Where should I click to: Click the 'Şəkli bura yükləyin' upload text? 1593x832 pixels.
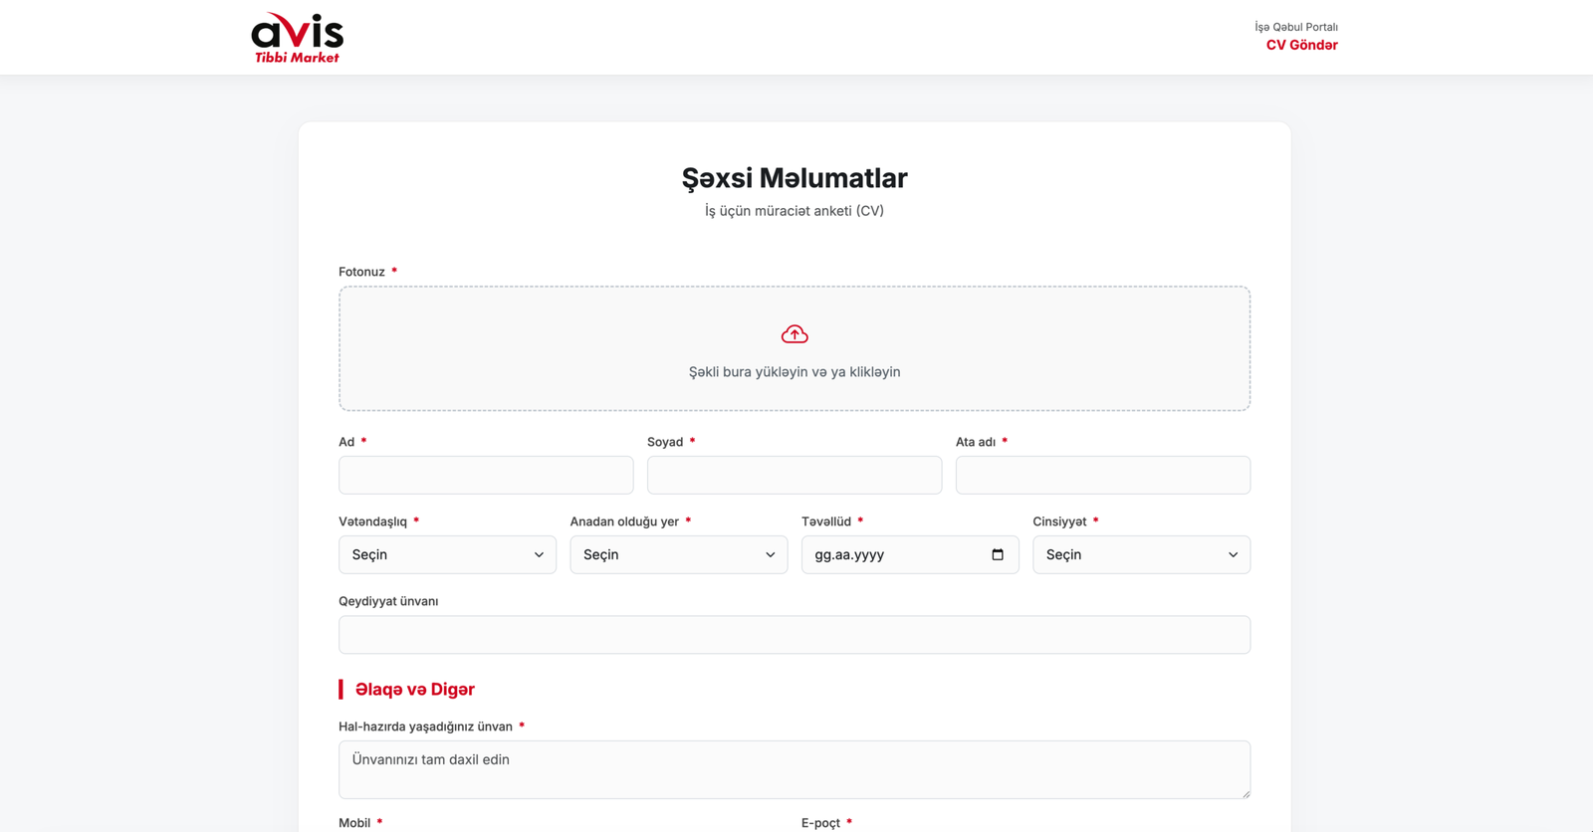click(795, 372)
